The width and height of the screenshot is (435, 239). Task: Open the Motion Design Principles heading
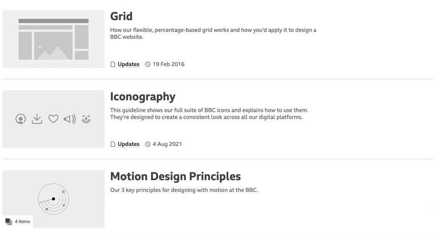pos(175,177)
